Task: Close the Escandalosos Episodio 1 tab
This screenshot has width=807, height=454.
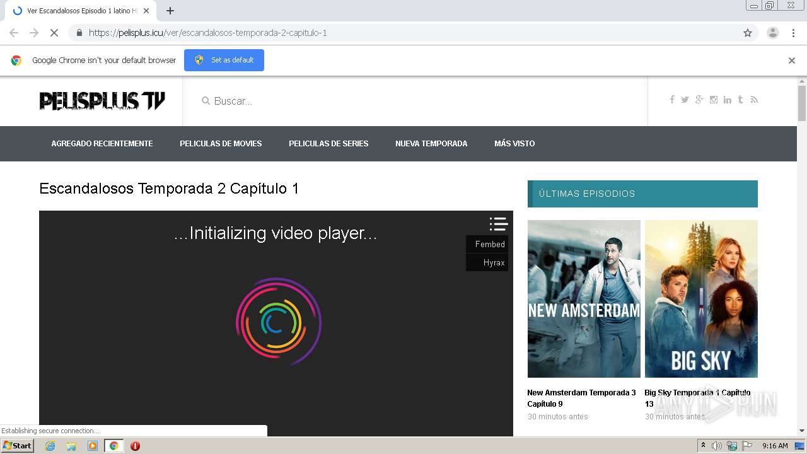Action: pos(146,11)
